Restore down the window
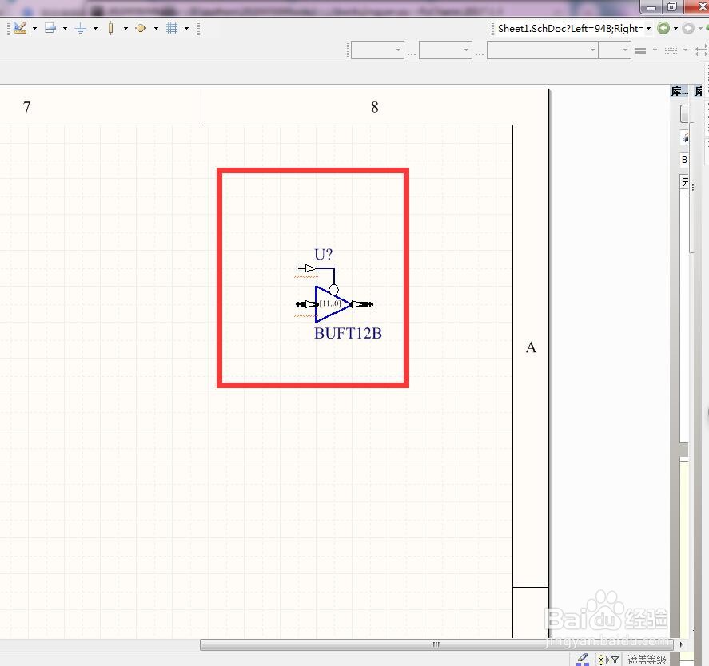Image resolution: width=709 pixels, height=666 pixels. 672,6
